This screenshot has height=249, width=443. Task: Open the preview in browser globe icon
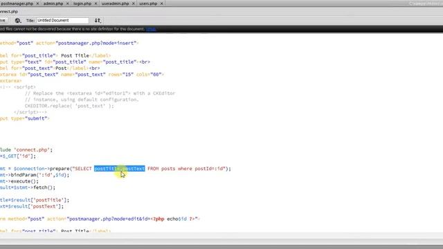pos(18,20)
